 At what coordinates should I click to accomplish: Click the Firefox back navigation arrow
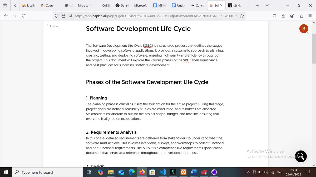pos(6,16)
